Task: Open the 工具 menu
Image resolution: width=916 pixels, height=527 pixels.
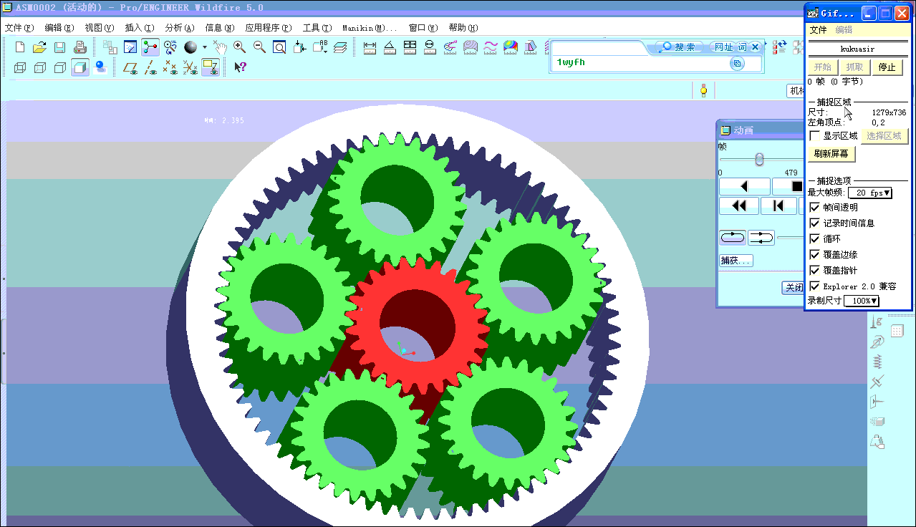Action: [317, 28]
